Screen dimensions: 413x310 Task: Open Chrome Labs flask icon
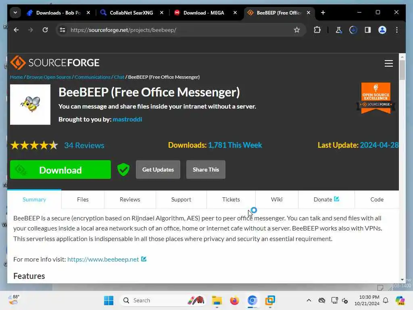tap(338, 30)
